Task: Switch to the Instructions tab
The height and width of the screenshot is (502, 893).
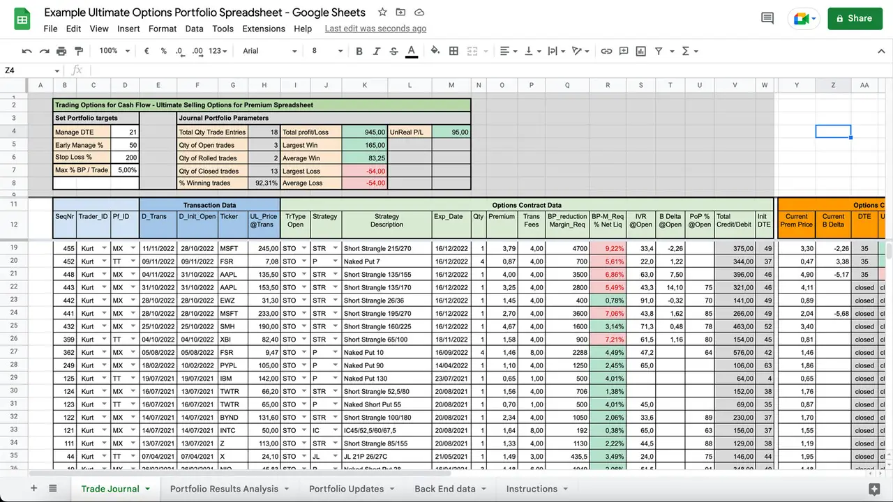Action: (532, 489)
